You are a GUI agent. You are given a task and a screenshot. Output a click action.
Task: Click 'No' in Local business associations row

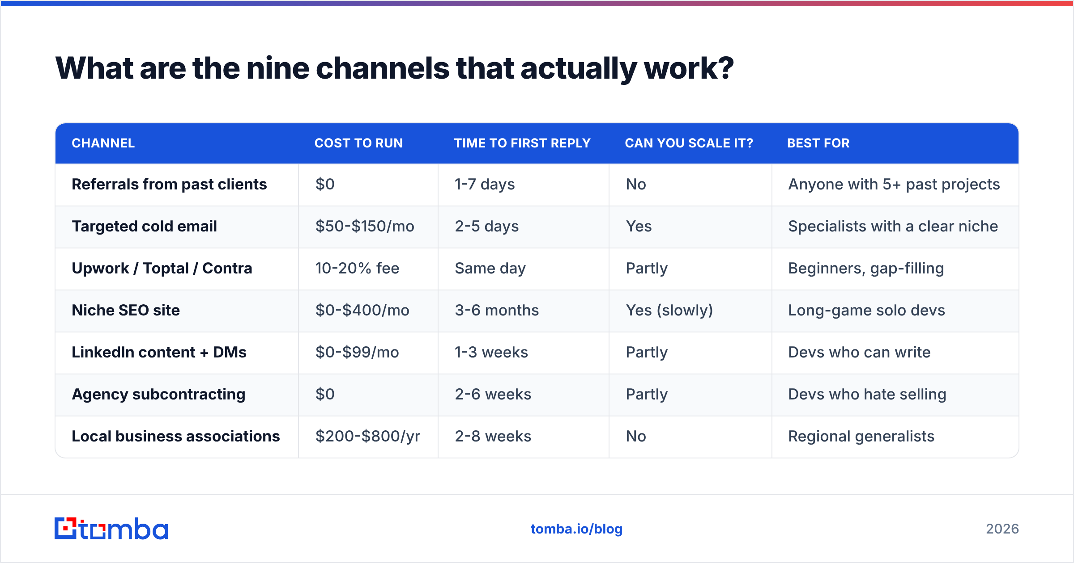(x=636, y=437)
